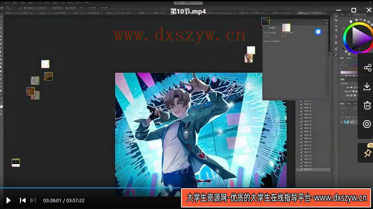Open the share icon in the player sidebar

367,68
